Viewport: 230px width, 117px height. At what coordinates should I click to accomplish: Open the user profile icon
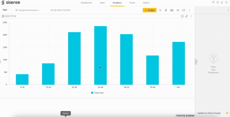[x=226, y=3]
